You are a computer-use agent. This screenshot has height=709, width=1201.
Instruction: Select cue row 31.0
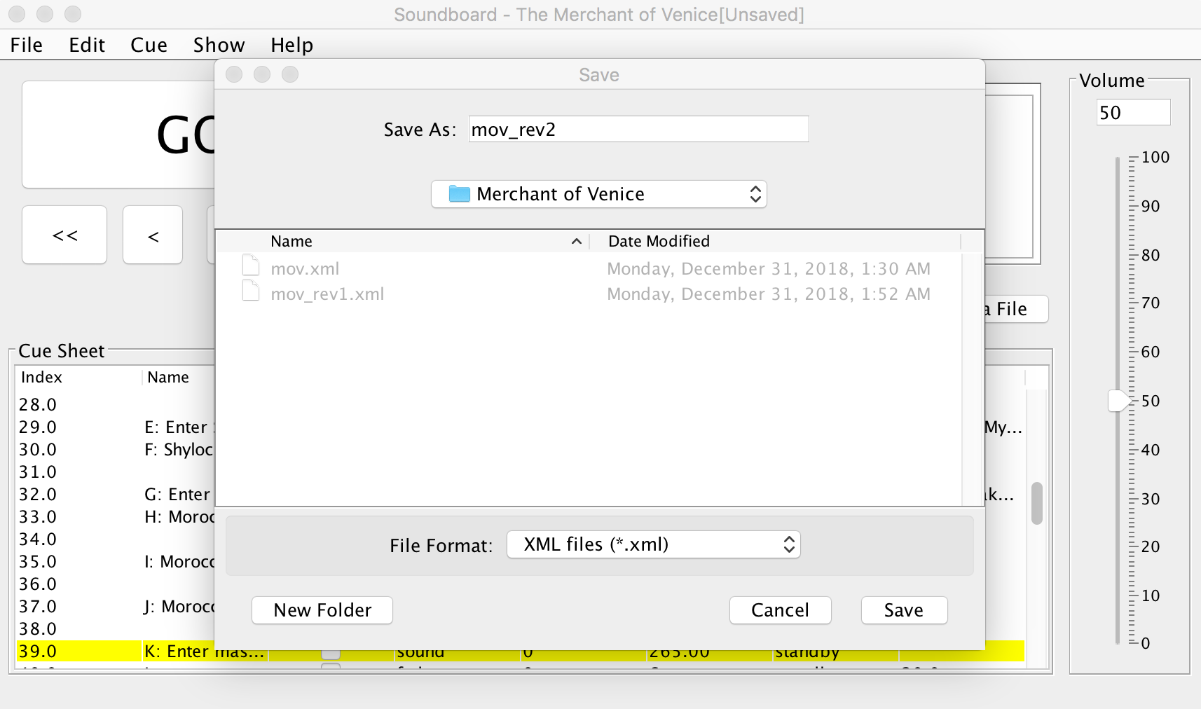click(115, 472)
